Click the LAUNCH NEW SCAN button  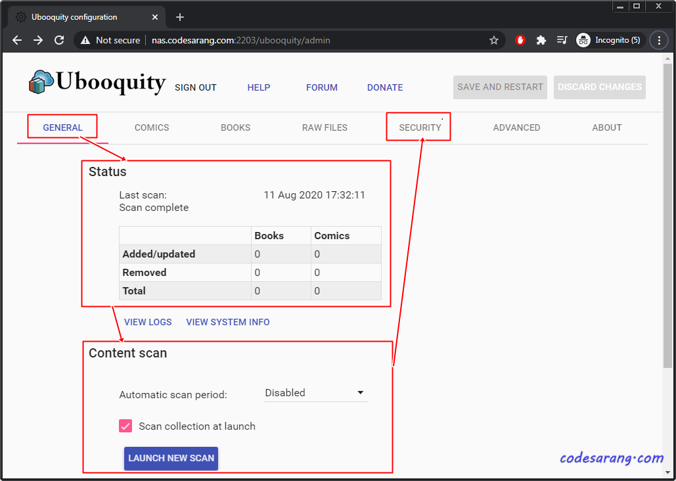pyautogui.click(x=171, y=458)
